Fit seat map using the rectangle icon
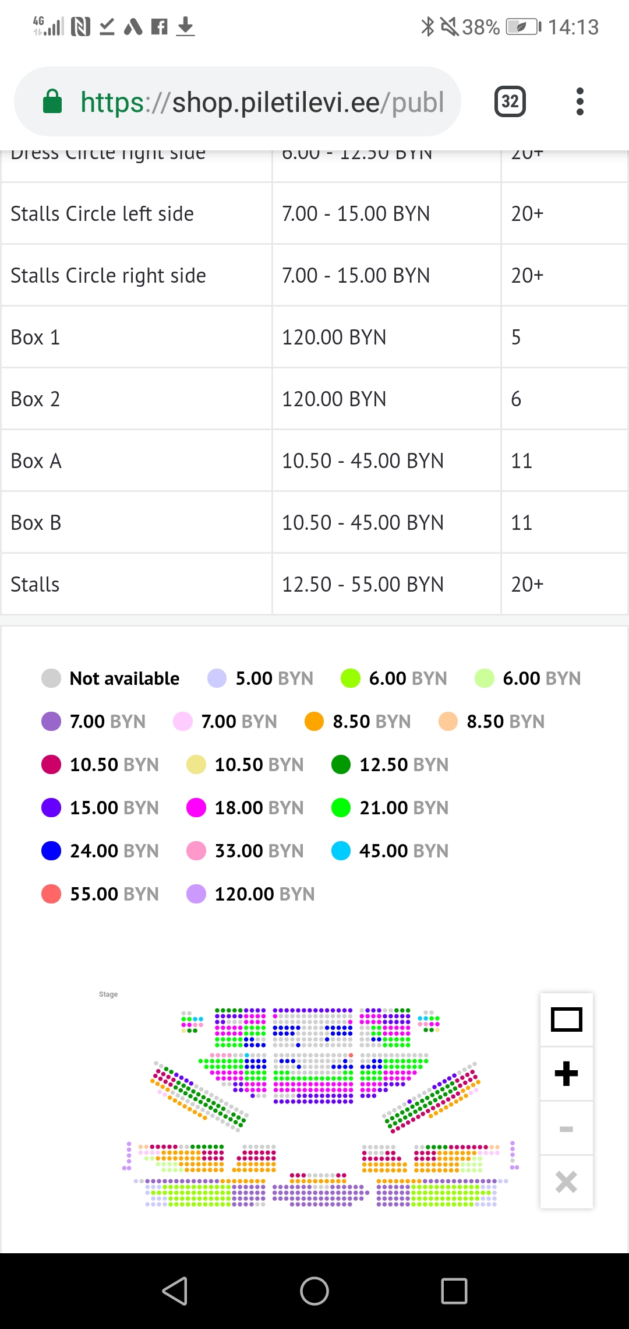This screenshot has height=1329, width=629. [x=566, y=1019]
